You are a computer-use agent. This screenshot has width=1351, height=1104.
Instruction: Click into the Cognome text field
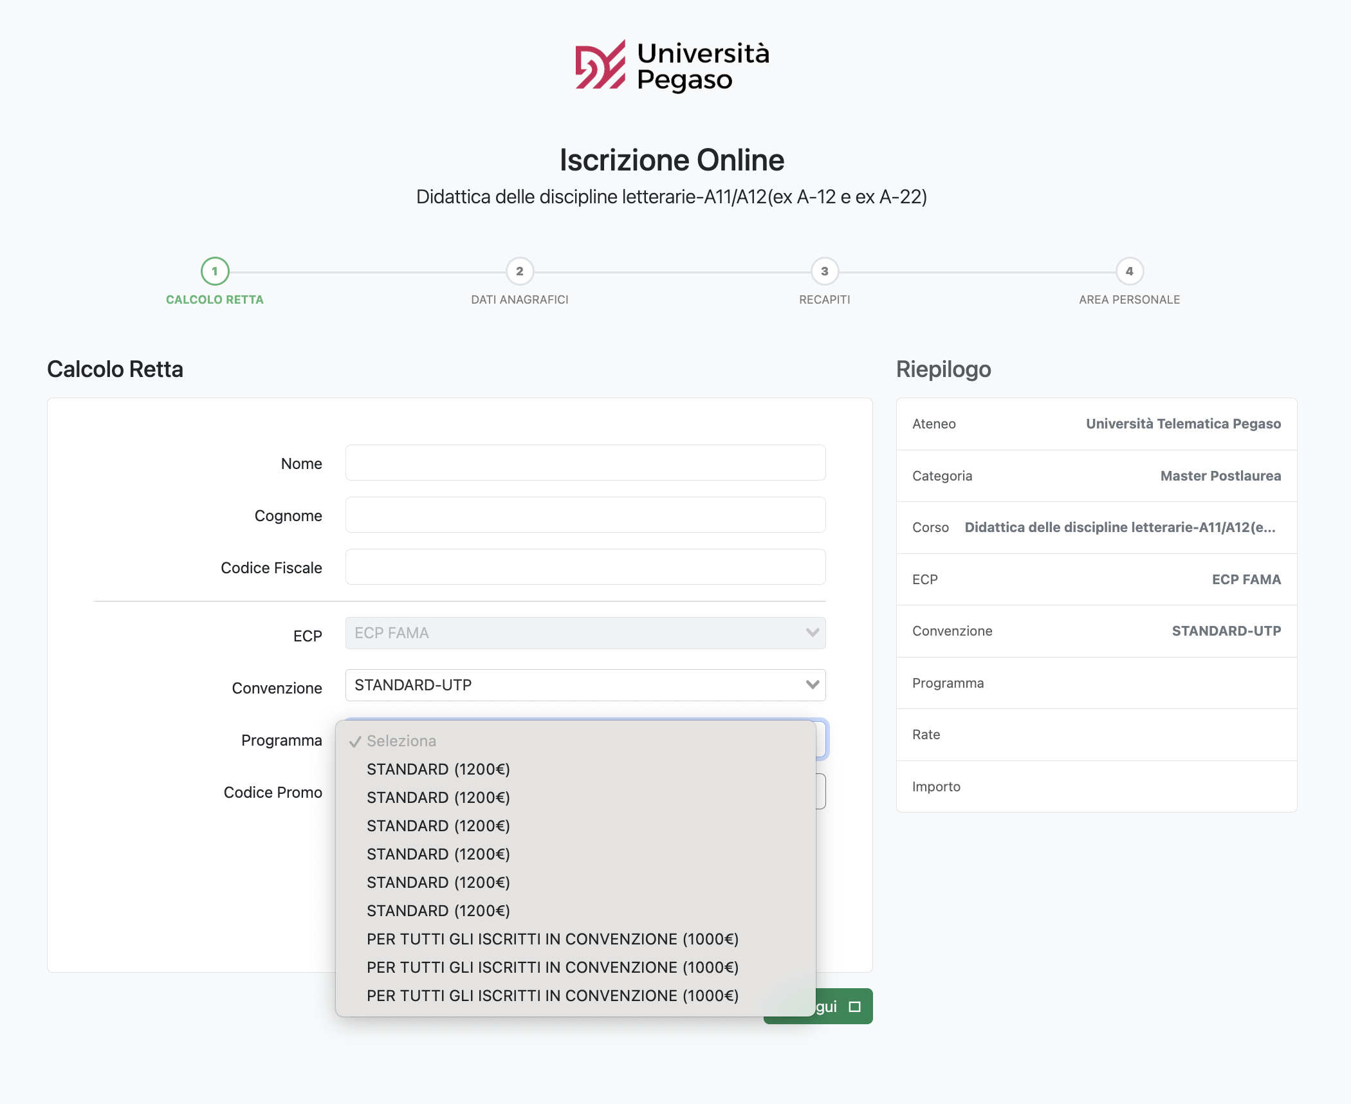point(585,515)
